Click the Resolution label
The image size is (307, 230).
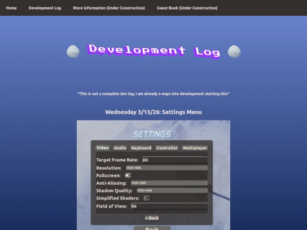pyautogui.click(x=109, y=168)
